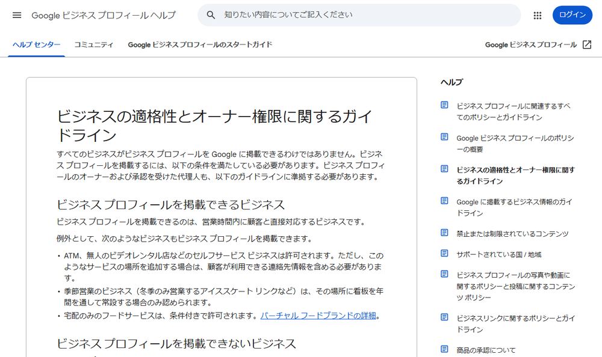Open バーチャル フードブランドの詳細 link
Screen dimensions: 602x357
[x=318, y=316]
